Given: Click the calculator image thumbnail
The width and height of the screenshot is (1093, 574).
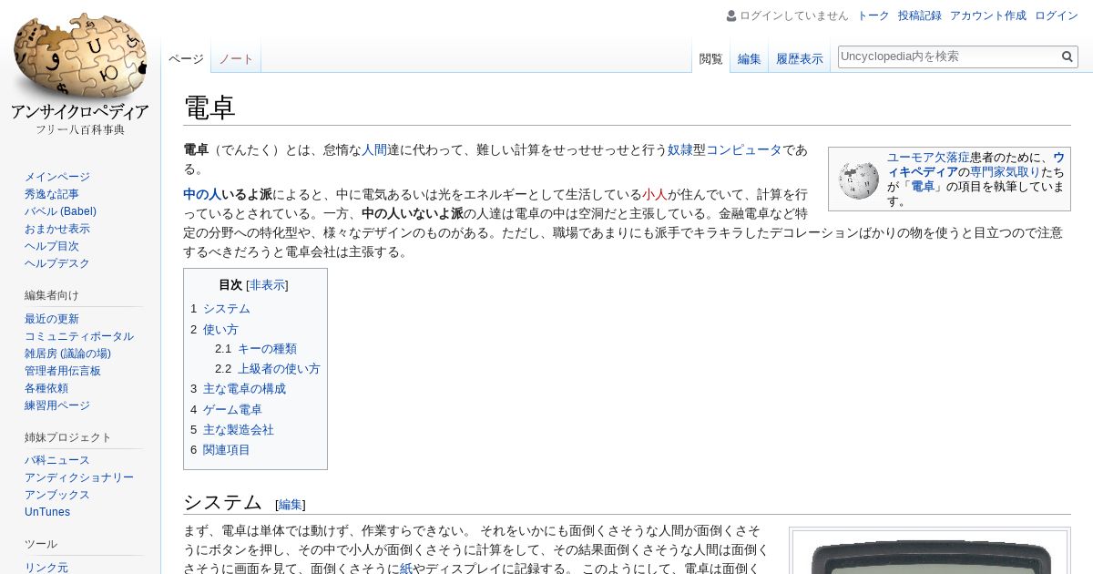Looking at the screenshot, I should tap(929, 554).
